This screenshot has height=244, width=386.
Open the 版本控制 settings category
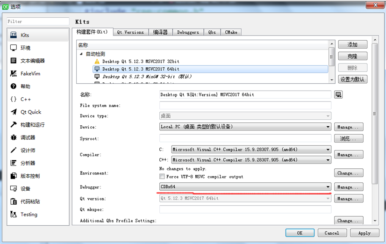tap(38, 176)
